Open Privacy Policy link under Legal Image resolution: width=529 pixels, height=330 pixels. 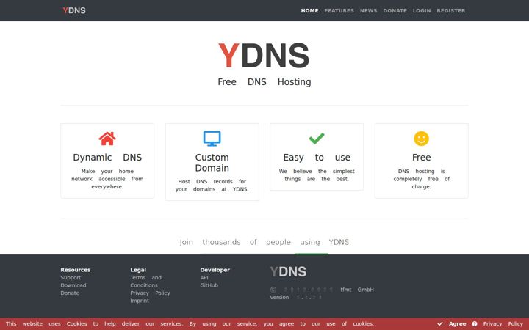pos(150,293)
